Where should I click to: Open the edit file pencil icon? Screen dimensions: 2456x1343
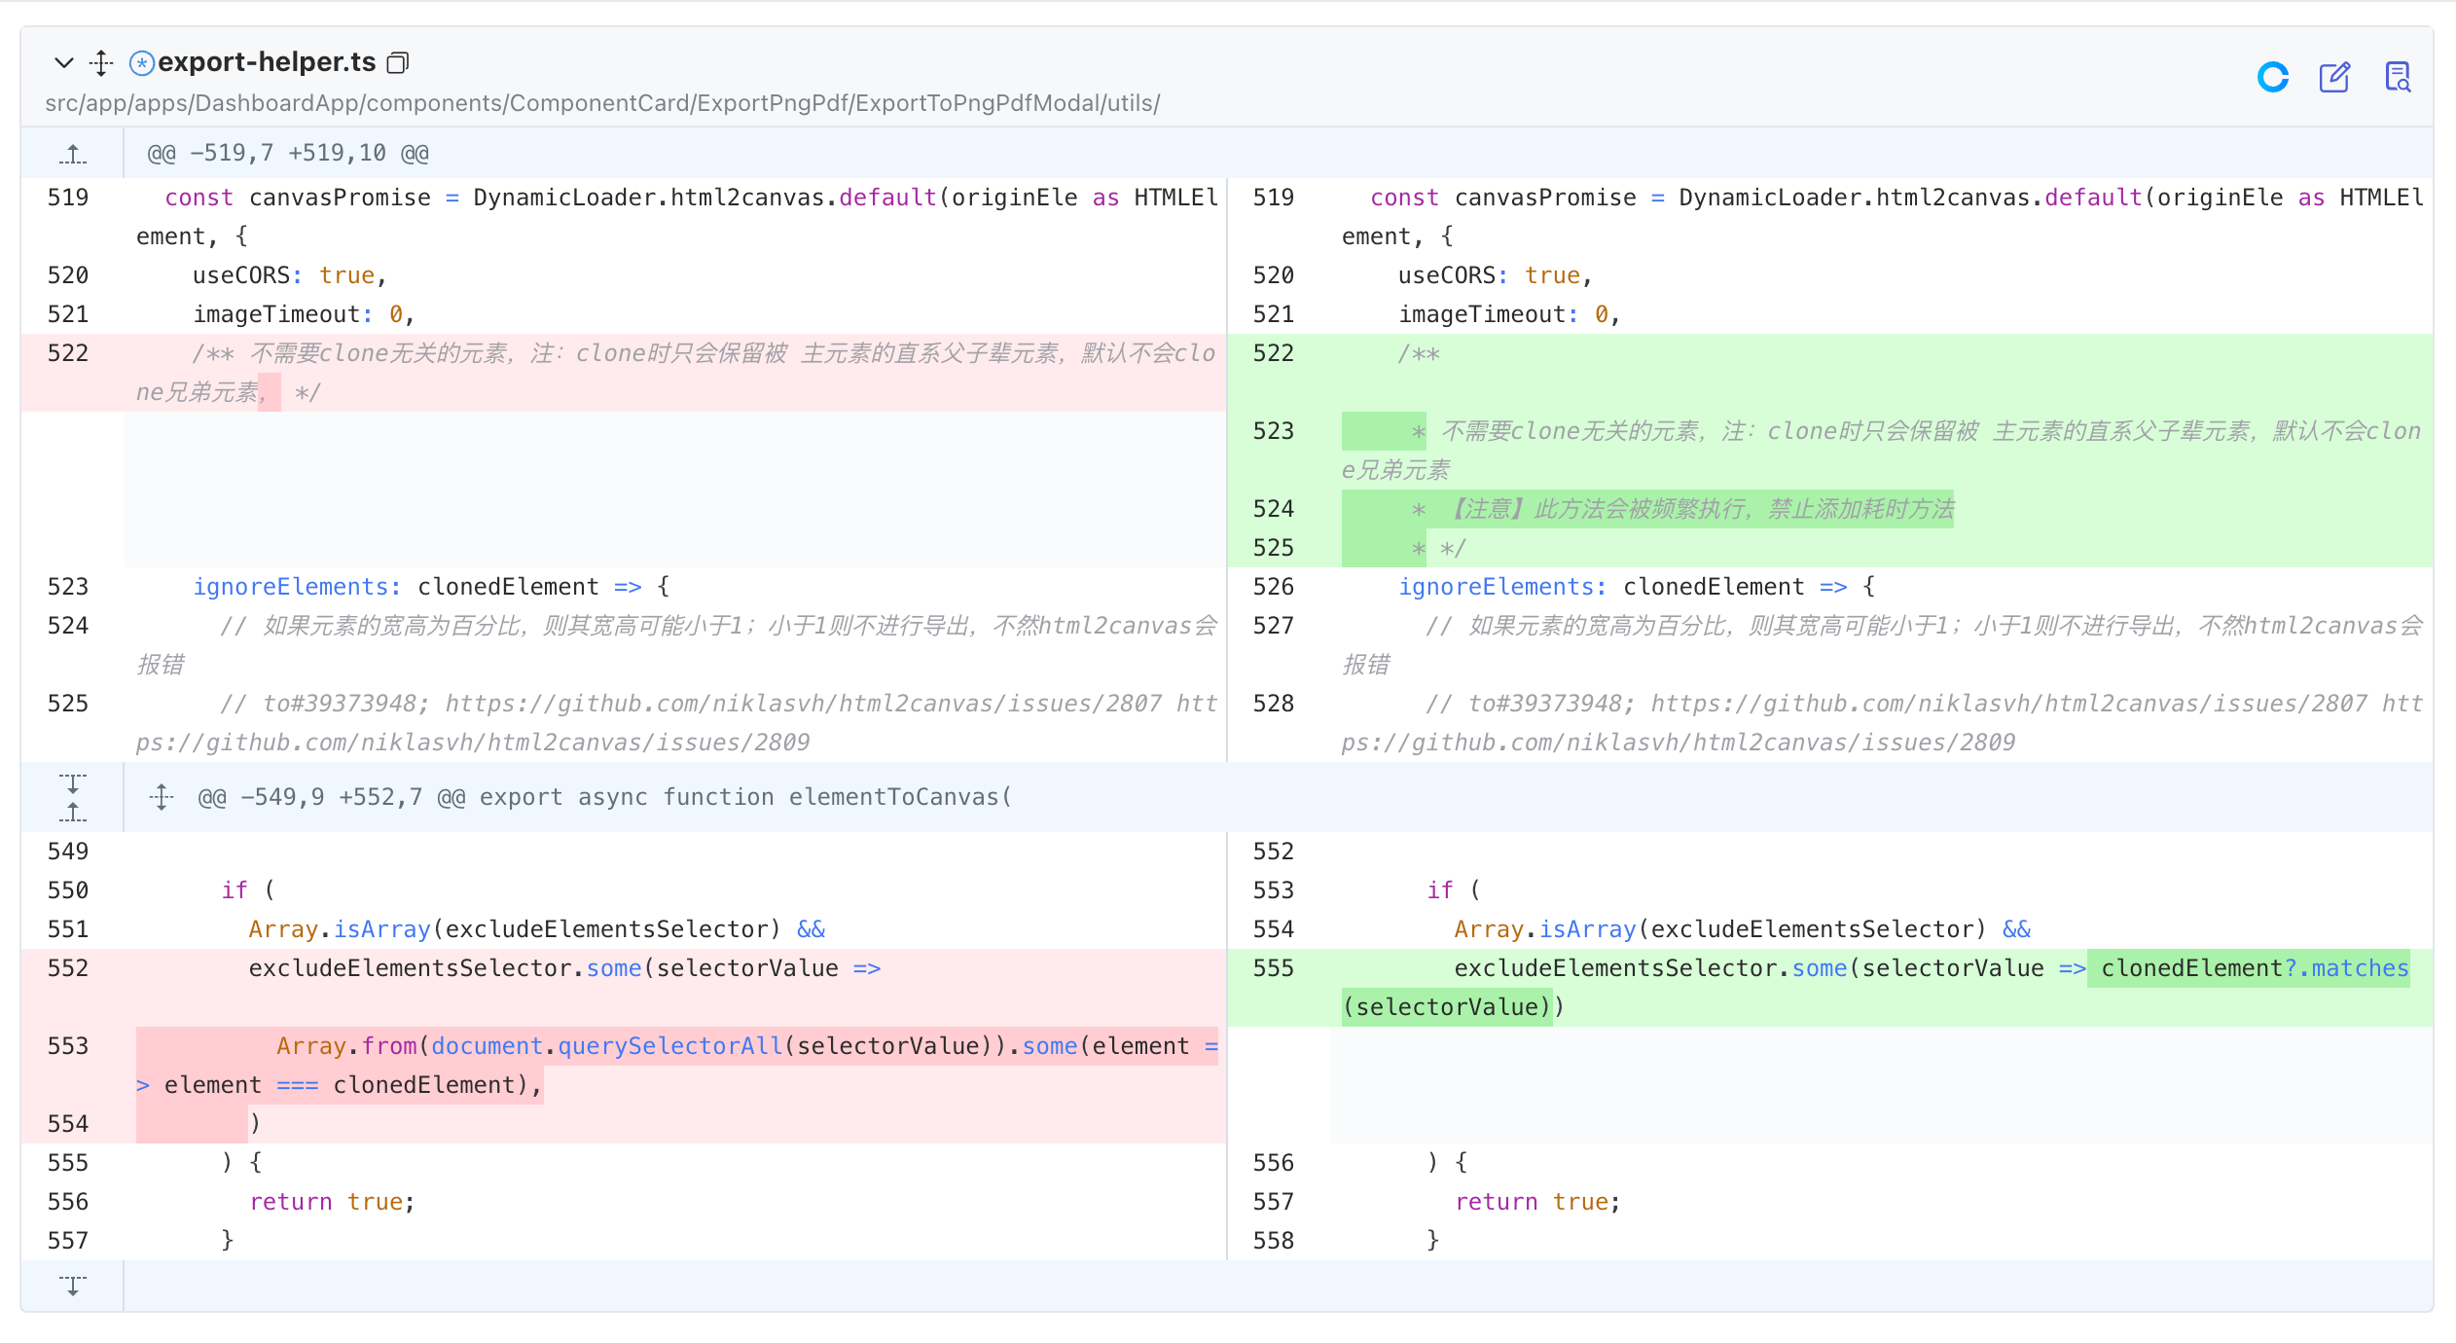[x=2334, y=77]
